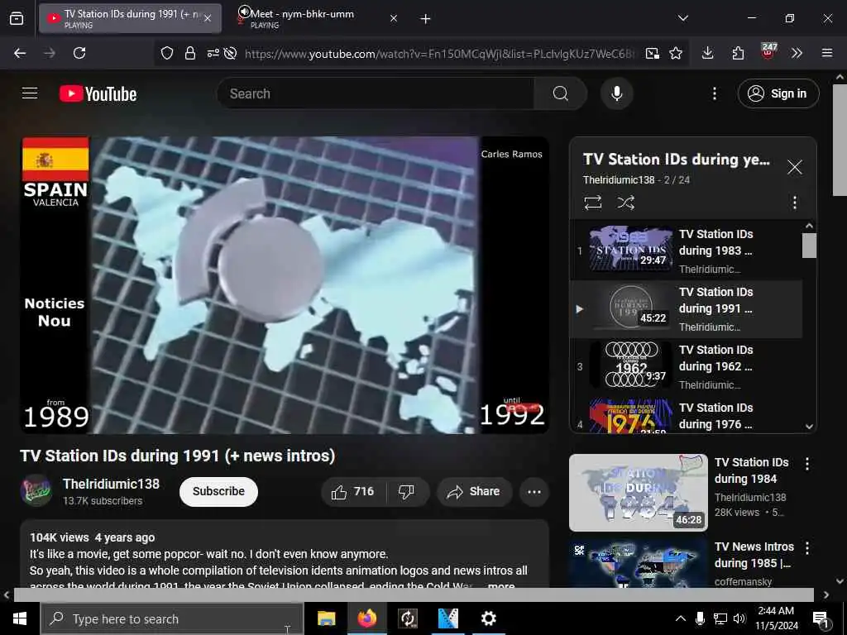The width and height of the screenshot is (847, 635).
Task: Open ad blocker extension showing 247
Action: (x=768, y=52)
